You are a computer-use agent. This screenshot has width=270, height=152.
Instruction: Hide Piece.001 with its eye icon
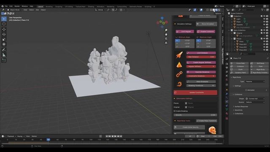264,44
